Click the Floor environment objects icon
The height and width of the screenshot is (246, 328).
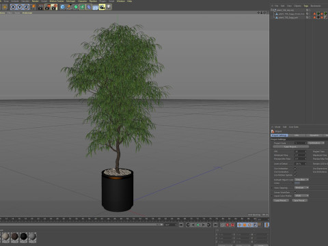coord(96,7)
